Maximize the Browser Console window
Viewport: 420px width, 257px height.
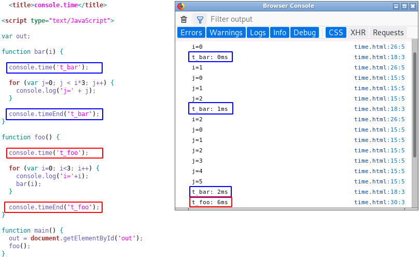(404, 6)
